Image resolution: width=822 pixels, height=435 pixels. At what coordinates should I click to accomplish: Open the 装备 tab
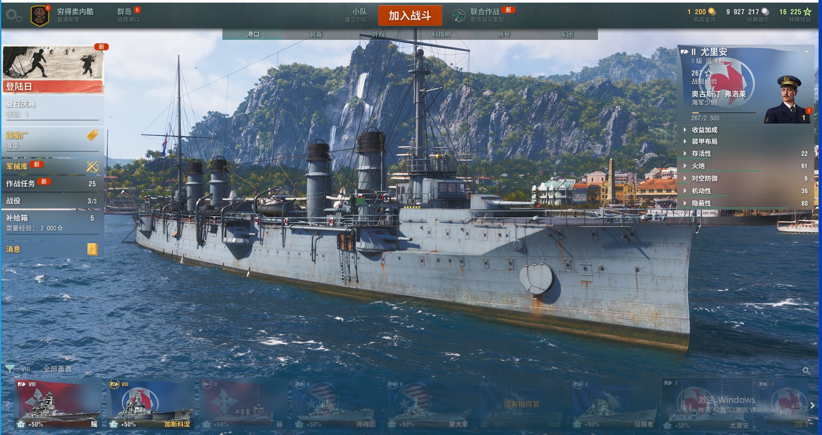coord(316,34)
